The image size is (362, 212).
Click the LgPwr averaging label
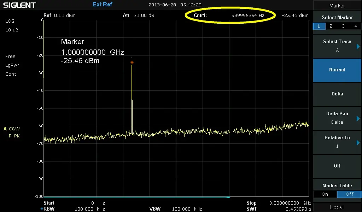pos(12,65)
